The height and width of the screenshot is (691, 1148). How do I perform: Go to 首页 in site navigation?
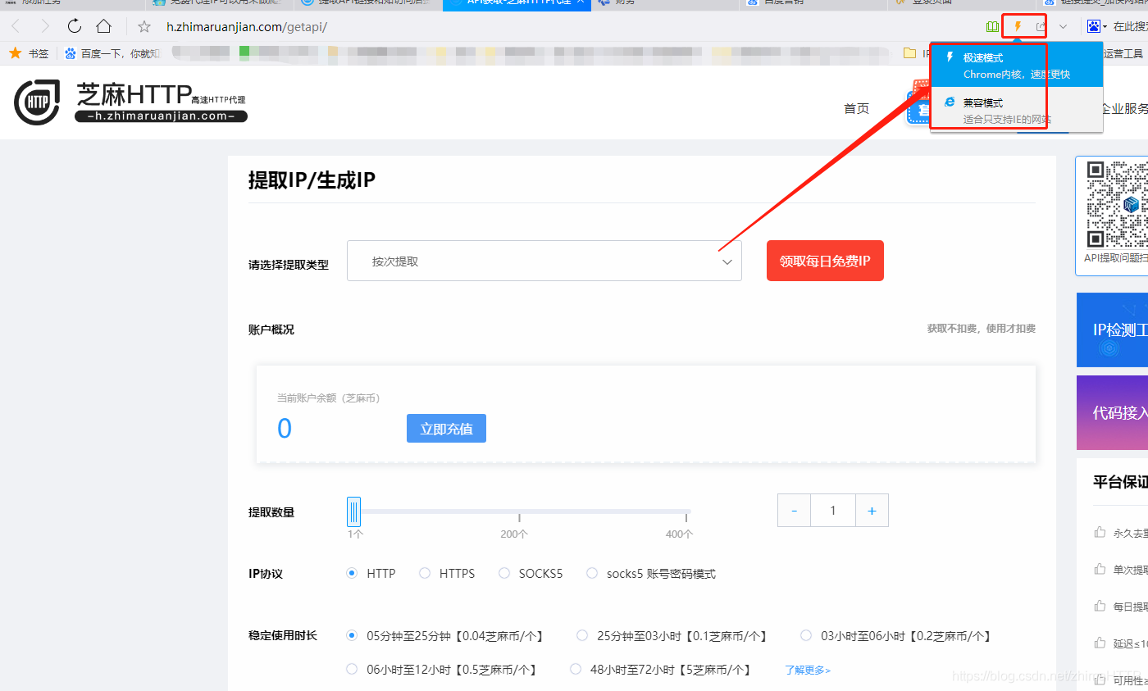[857, 108]
